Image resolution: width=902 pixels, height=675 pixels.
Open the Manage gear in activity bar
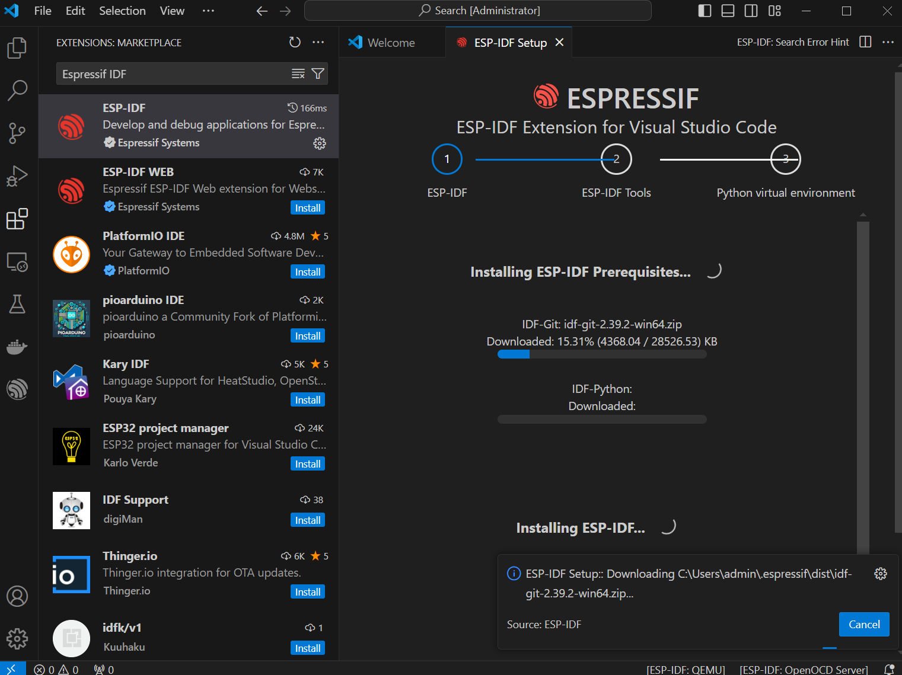click(x=17, y=639)
